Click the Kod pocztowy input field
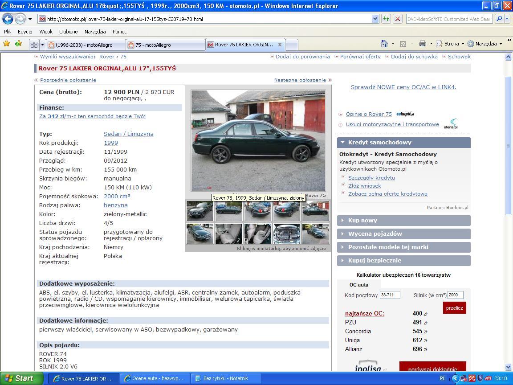The width and height of the screenshot is (513, 385). point(390,295)
